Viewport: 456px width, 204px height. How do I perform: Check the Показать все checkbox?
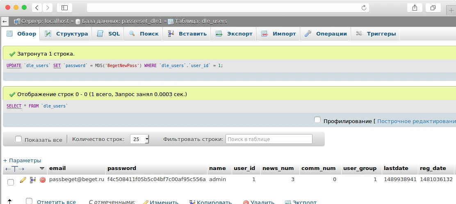[18, 139]
